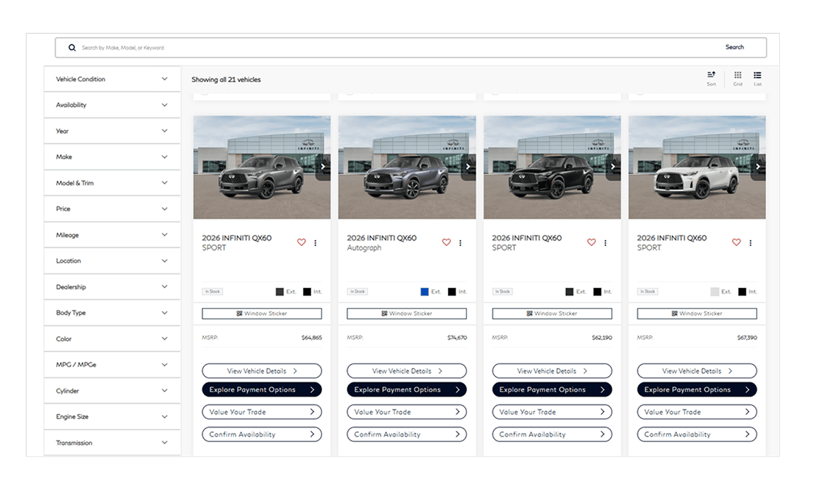
Task: Next photo arrow on white QX60 SPORT image
Action: 758,167
